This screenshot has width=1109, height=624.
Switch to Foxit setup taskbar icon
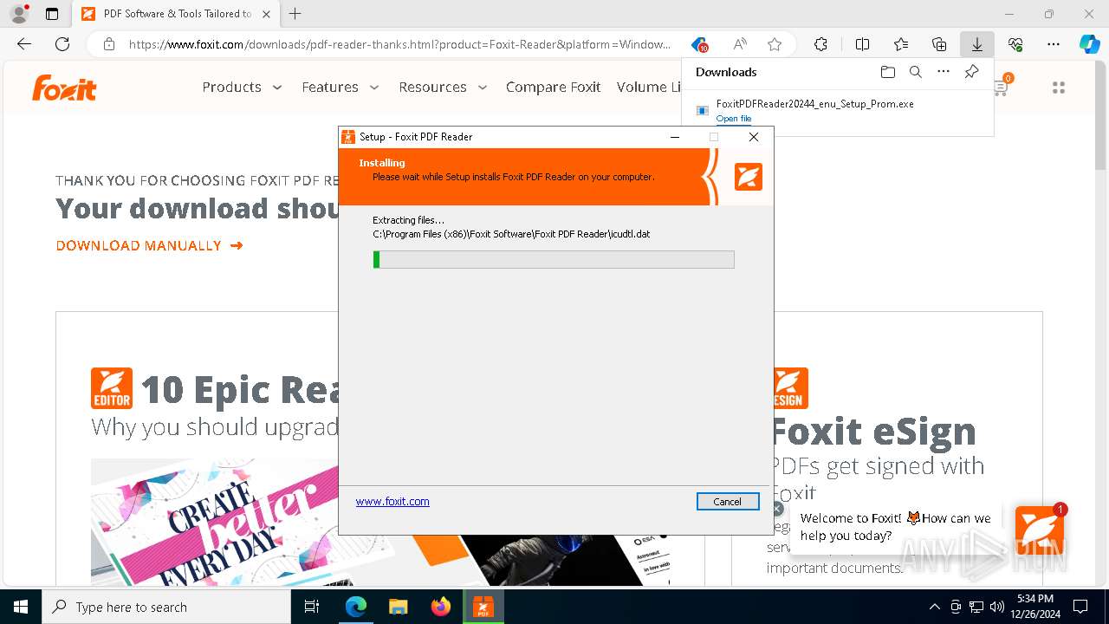click(x=483, y=607)
